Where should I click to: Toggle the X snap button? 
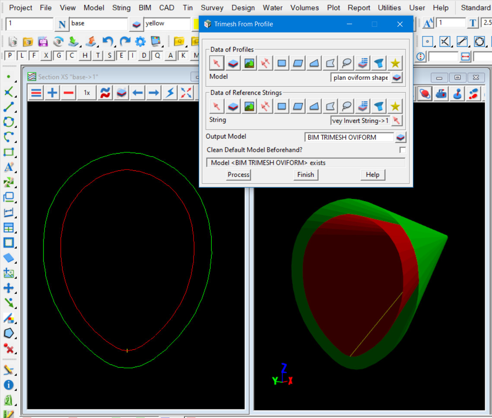coord(46,56)
